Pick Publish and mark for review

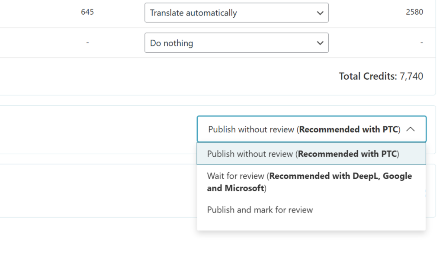[x=260, y=209]
